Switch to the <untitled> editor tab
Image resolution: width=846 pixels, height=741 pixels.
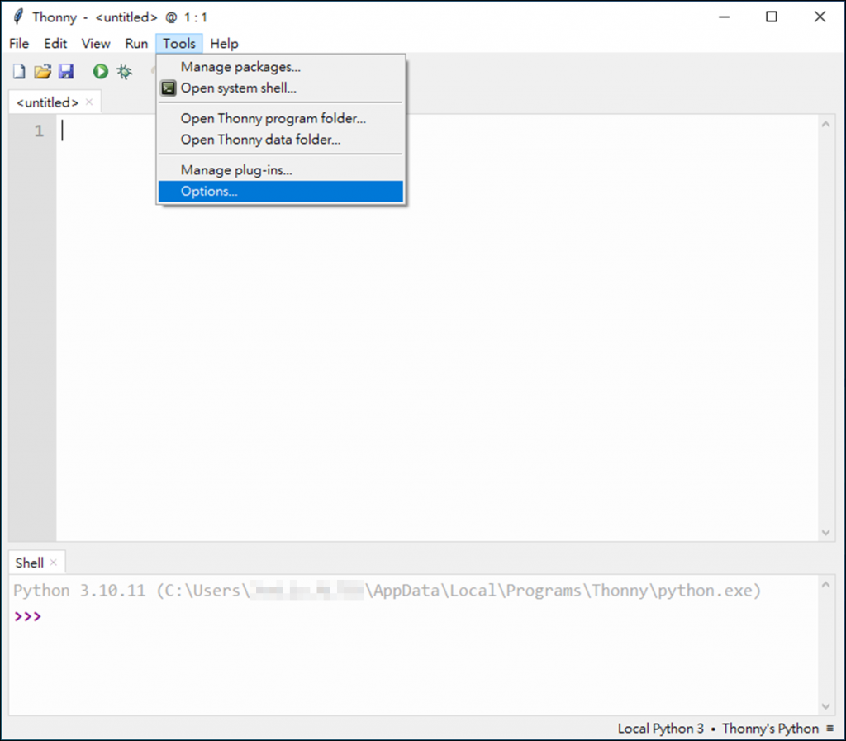tap(47, 102)
